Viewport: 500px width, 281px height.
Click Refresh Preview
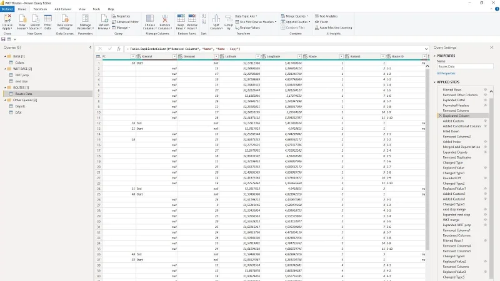pos(104,22)
